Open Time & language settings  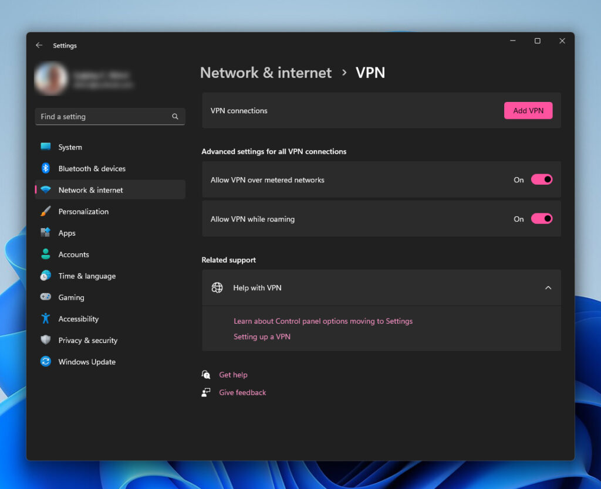87,276
